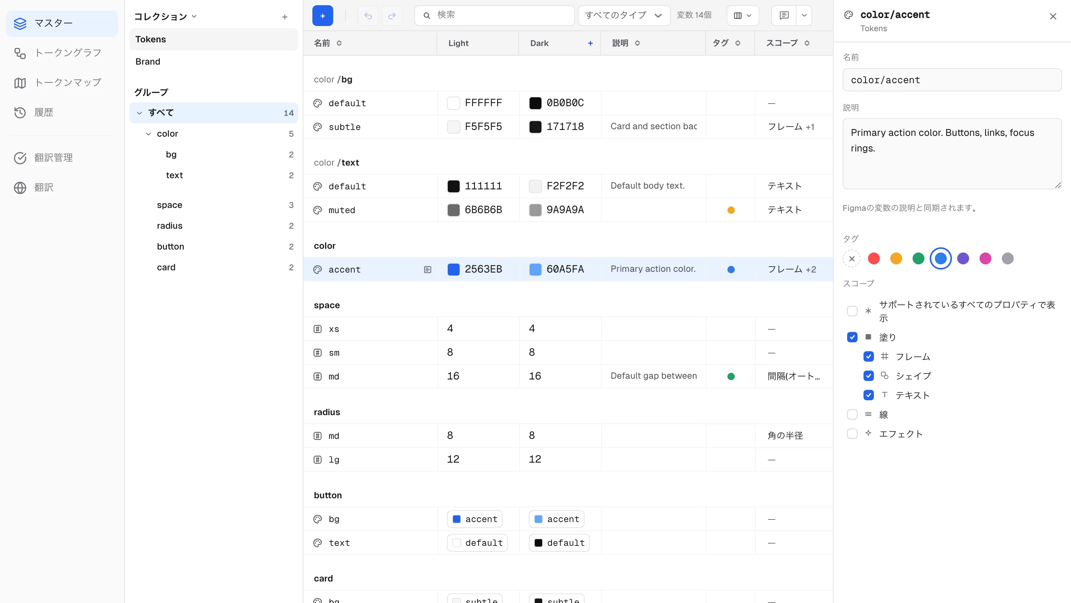Select the purple tag color
The height and width of the screenshot is (603, 1071).
click(963, 258)
